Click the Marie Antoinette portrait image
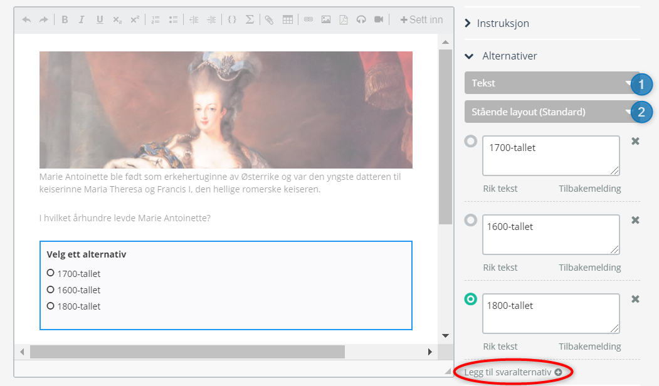Screen dimensions: 659x386 click(x=226, y=110)
